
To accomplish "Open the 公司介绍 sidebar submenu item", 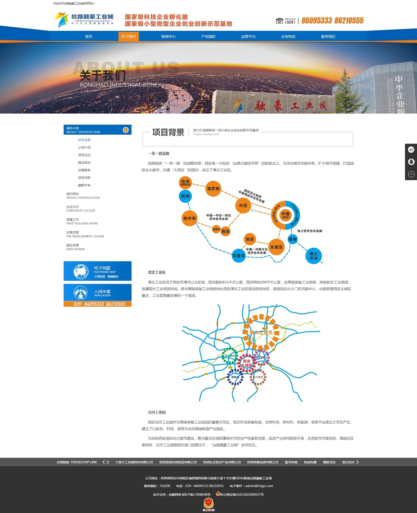I will pyautogui.click(x=84, y=148).
